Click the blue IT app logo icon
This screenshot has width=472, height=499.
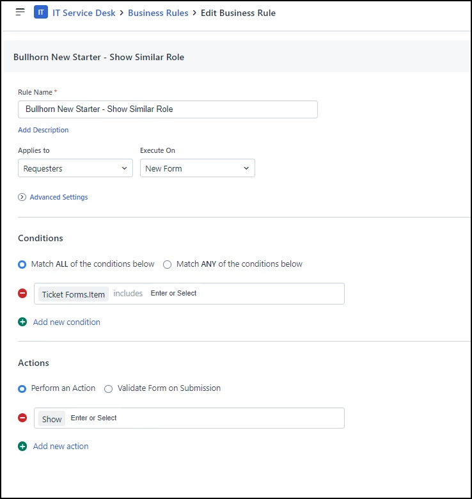[41, 12]
